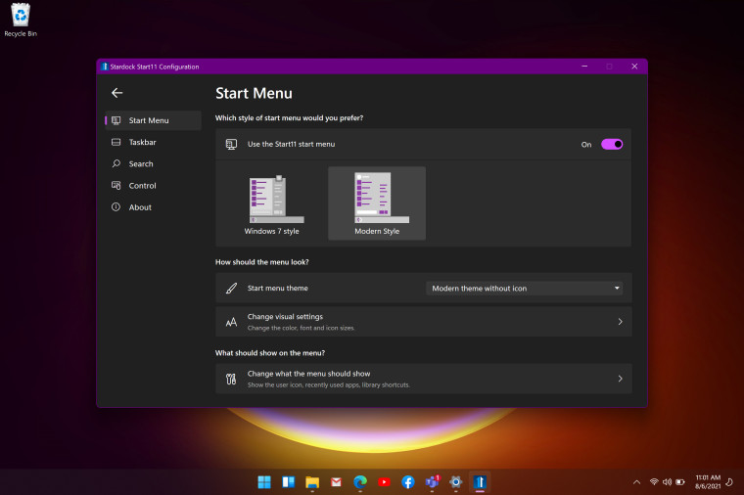
Task: Open YouTube from the taskbar
Action: pos(384,482)
